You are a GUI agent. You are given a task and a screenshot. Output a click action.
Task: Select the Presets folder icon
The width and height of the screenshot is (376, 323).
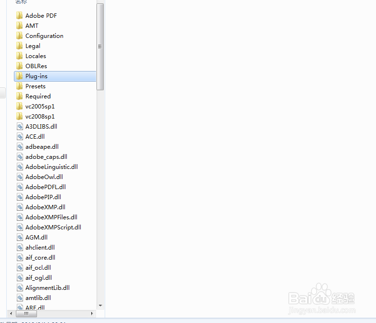point(19,86)
